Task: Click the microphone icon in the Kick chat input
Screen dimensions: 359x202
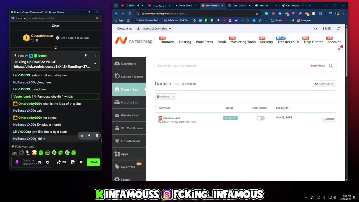Action: [17, 162]
